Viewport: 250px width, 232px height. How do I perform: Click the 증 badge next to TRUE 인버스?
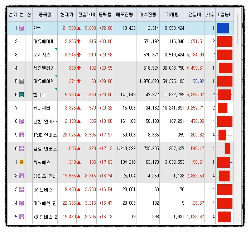coord(22,135)
